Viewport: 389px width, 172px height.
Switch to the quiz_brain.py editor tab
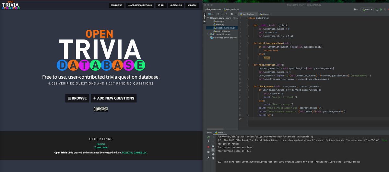[248, 14]
